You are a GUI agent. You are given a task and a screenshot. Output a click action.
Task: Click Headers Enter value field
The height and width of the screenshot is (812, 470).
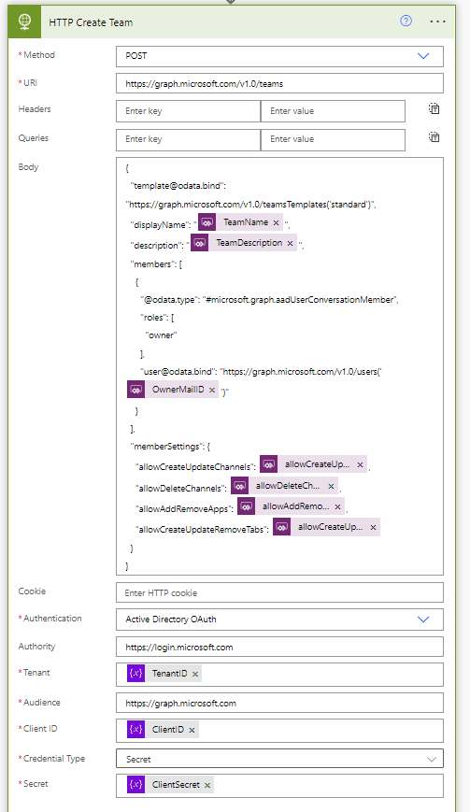[x=333, y=111]
